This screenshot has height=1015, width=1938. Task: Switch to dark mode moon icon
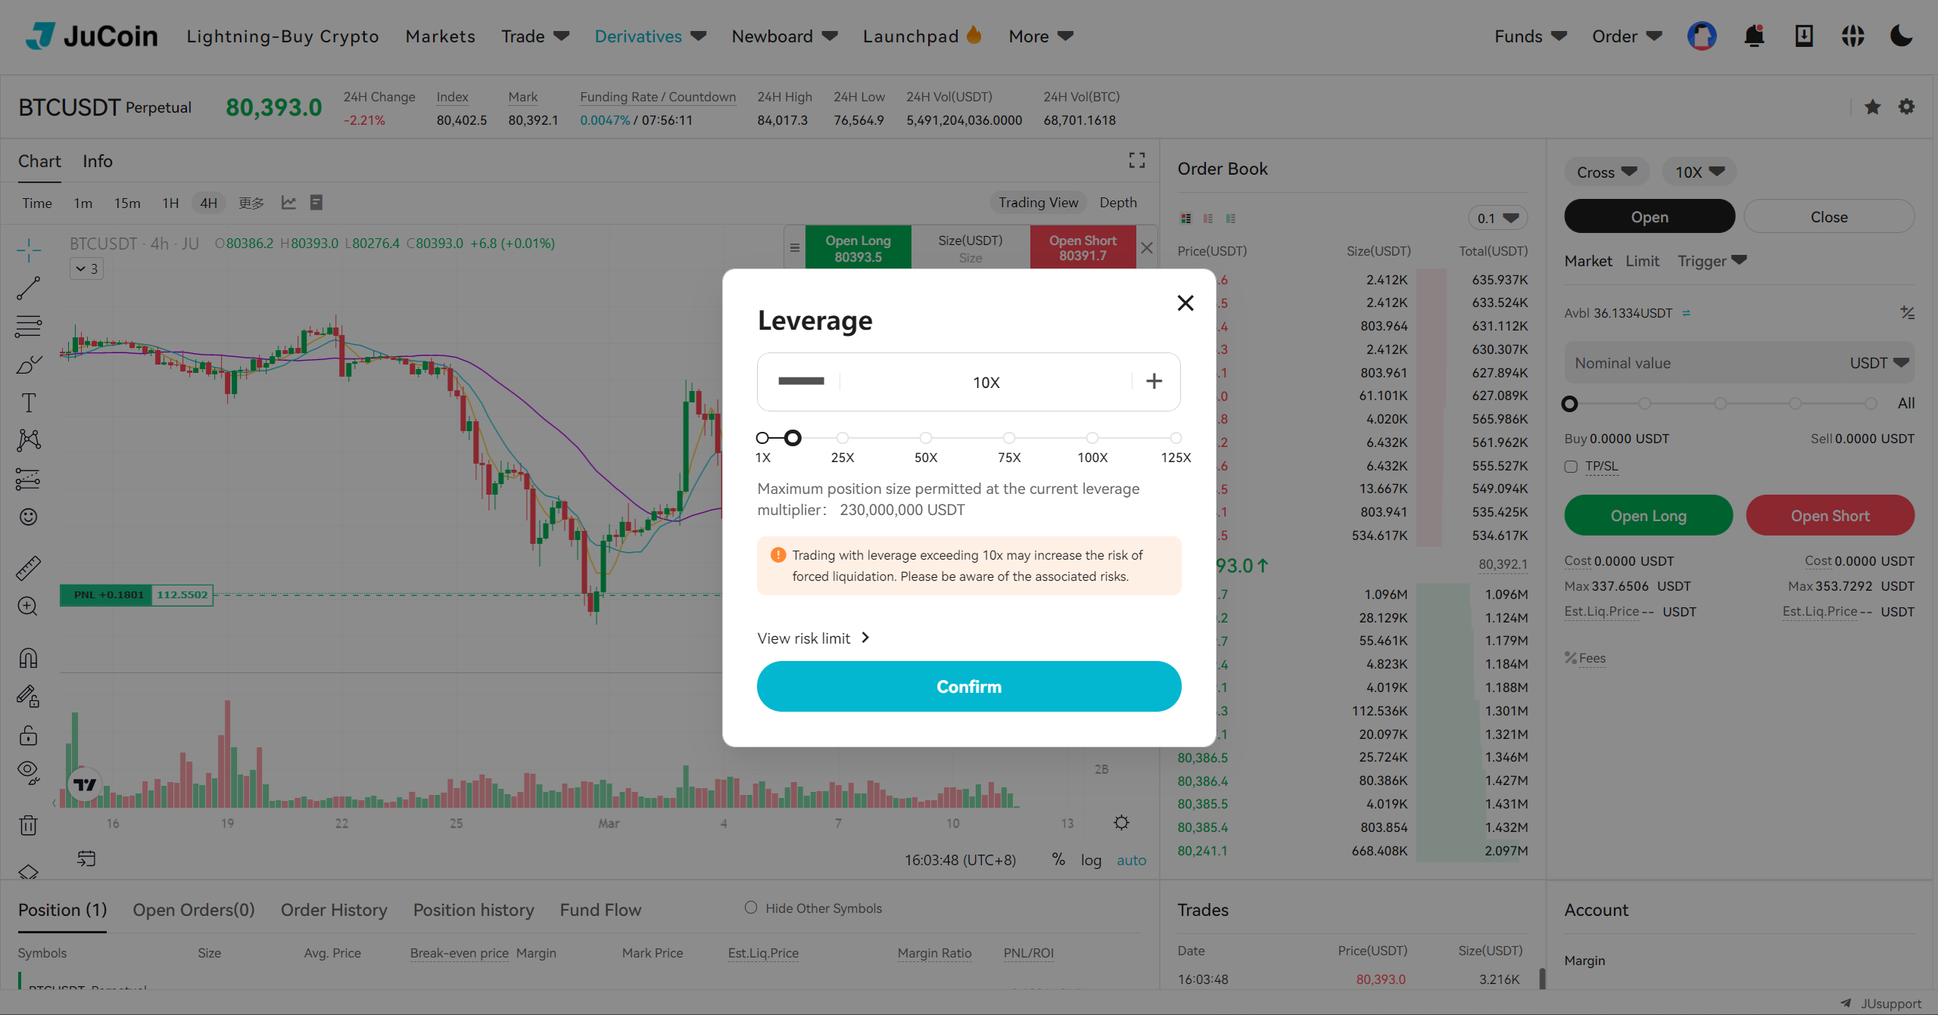click(1901, 36)
